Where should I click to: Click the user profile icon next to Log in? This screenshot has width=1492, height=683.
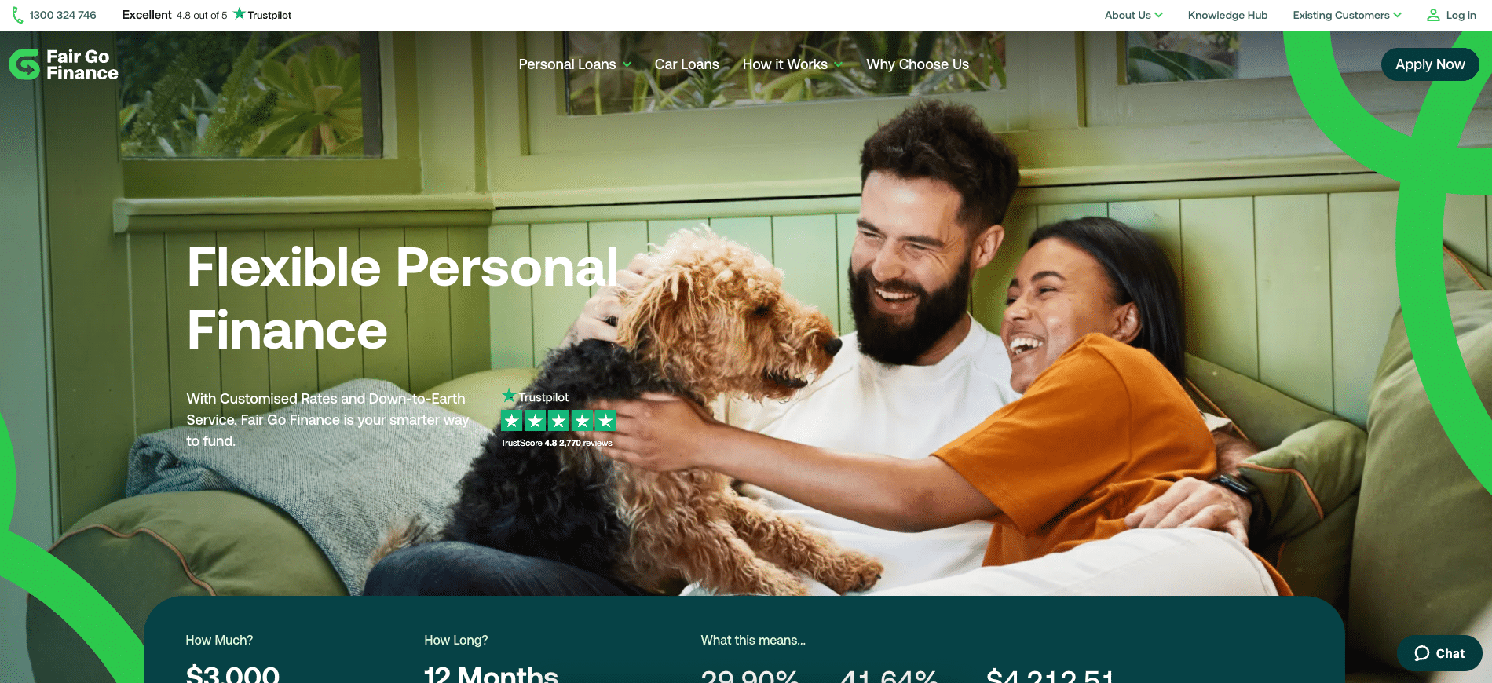(1433, 15)
